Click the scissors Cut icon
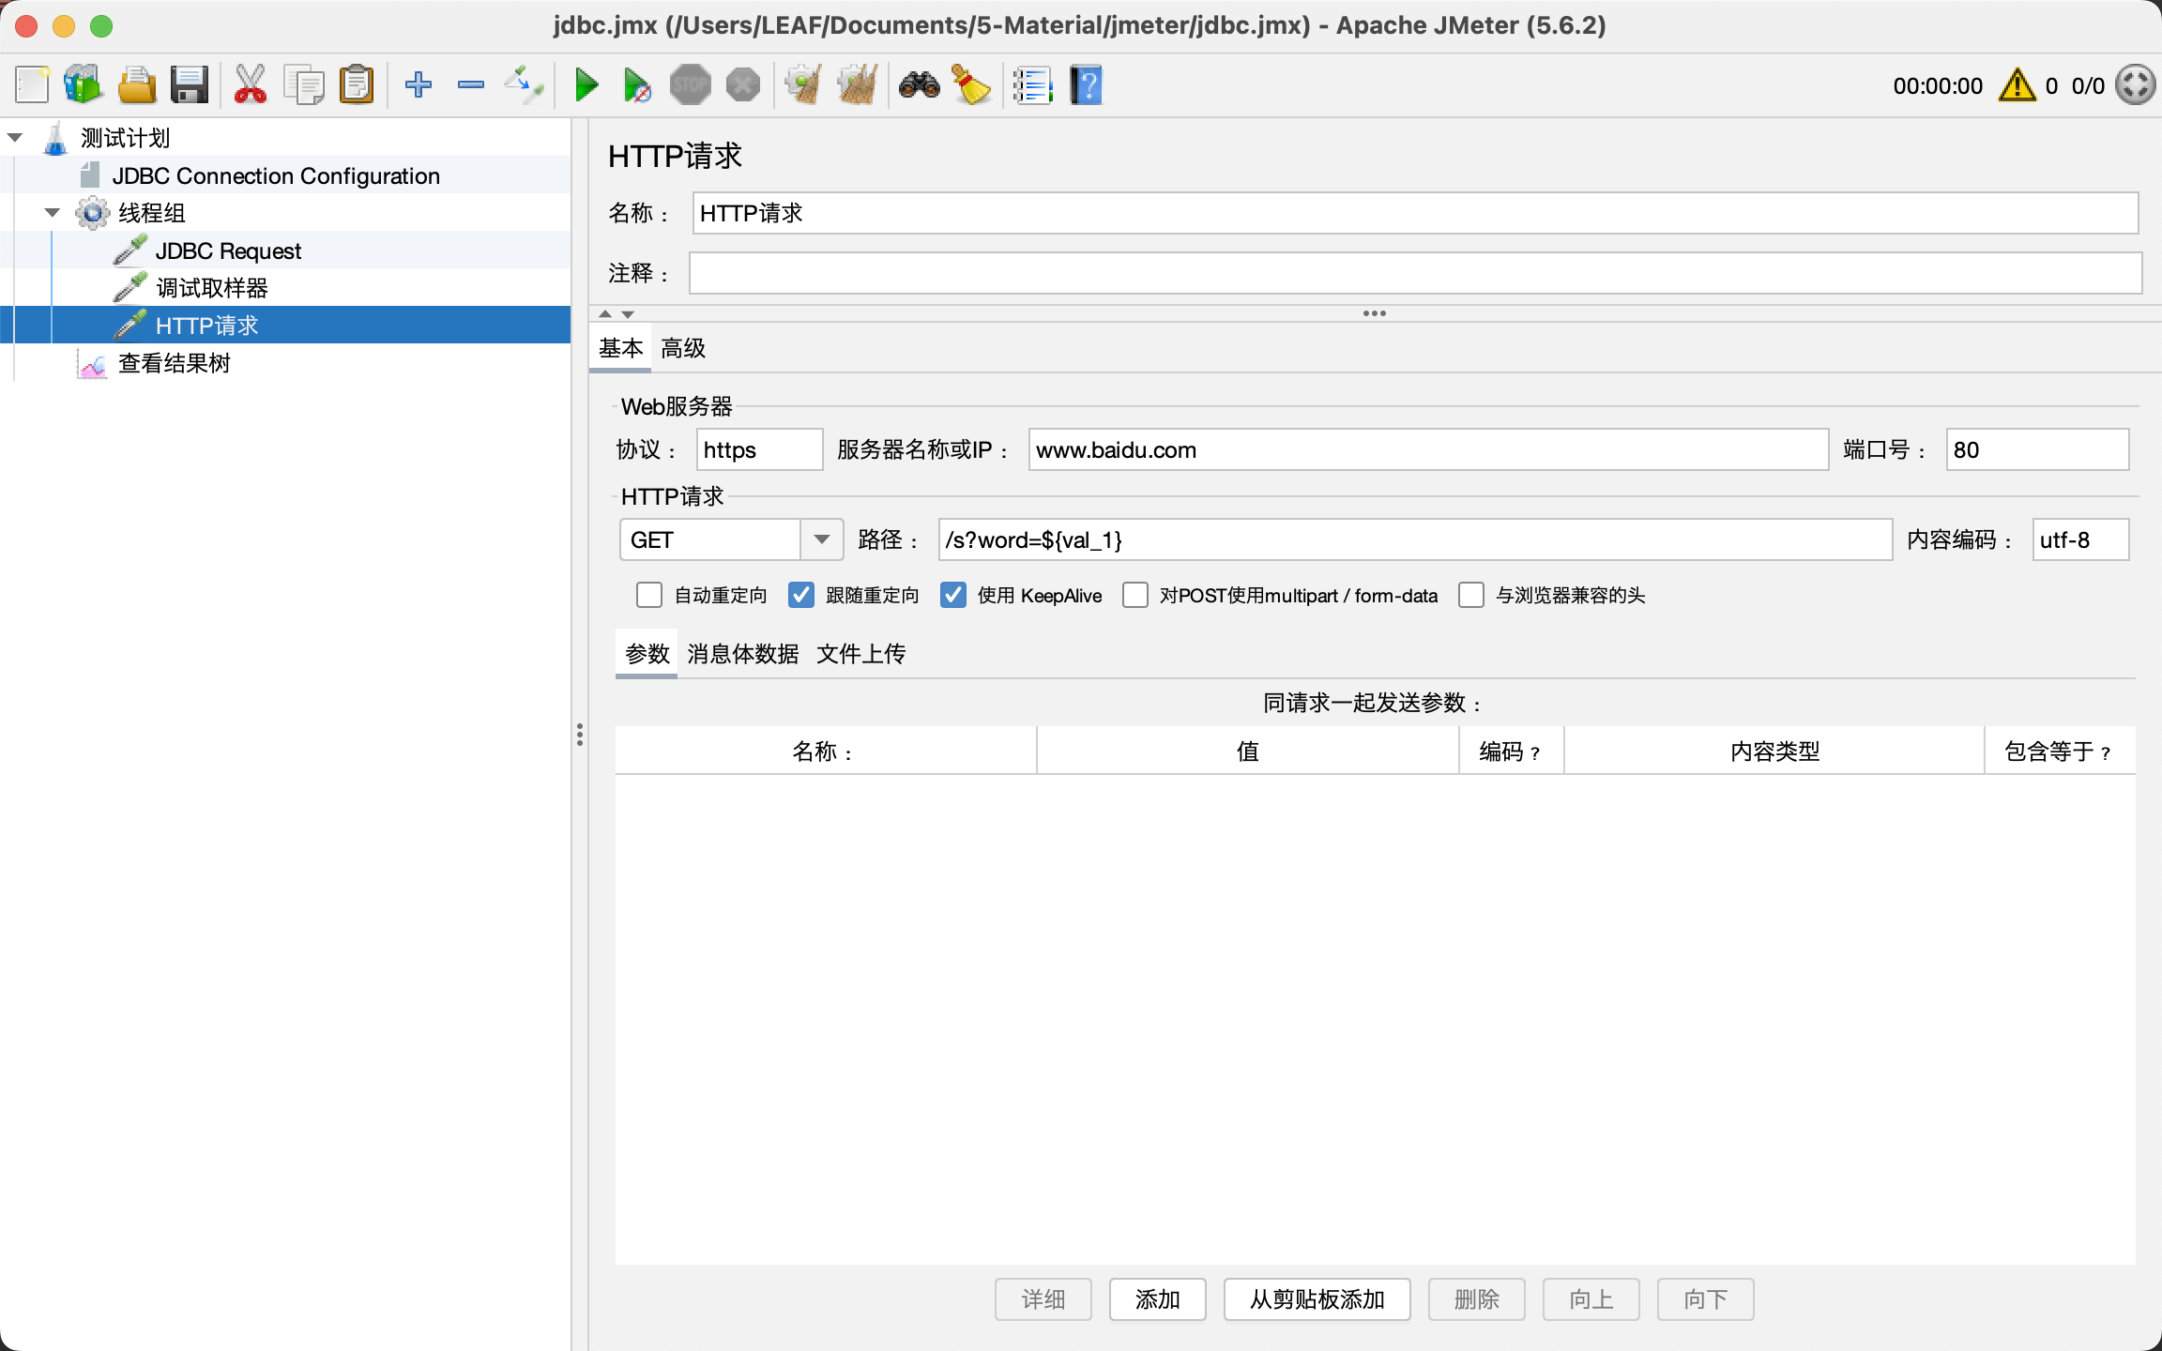This screenshot has width=2162, height=1351. coord(250,85)
